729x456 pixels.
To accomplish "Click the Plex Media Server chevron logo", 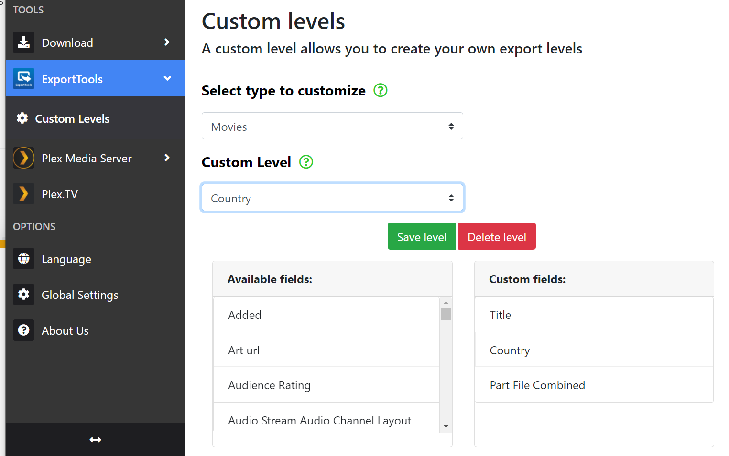I will coord(23,158).
